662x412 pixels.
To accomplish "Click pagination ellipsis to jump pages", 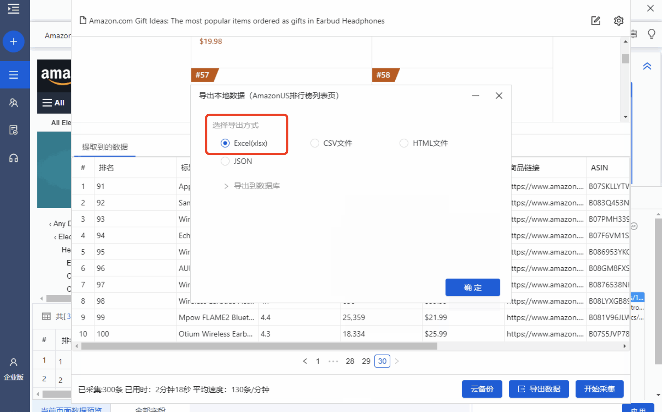I will [x=333, y=361].
